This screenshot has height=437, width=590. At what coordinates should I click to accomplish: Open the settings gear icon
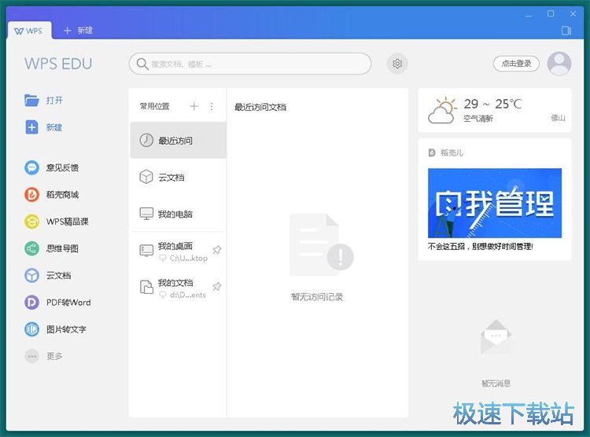click(x=397, y=64)
